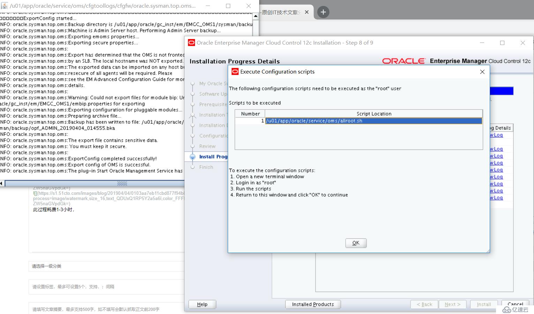
Task: Click the Java icon in log window title bar
Action: pyautogui.click(x=5, y=6)
